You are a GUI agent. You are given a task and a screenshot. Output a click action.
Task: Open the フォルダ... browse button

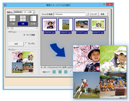94,14
